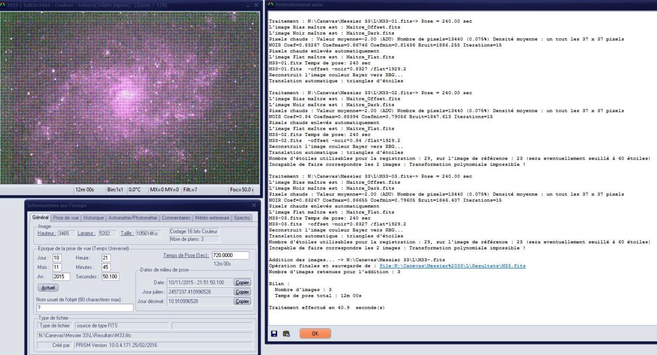Copy the Jour décimal value
657x355 pixels.
[242, 301]
